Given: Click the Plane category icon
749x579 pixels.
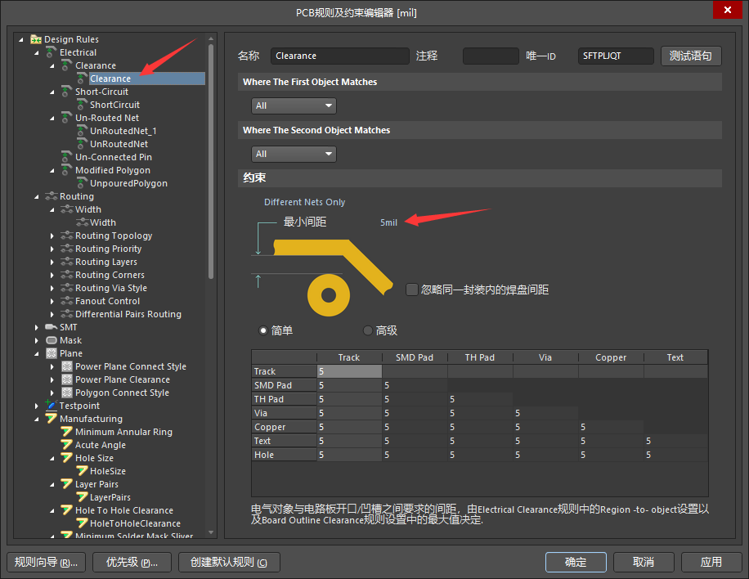Looking at the screenshot, I should point(52,353).
